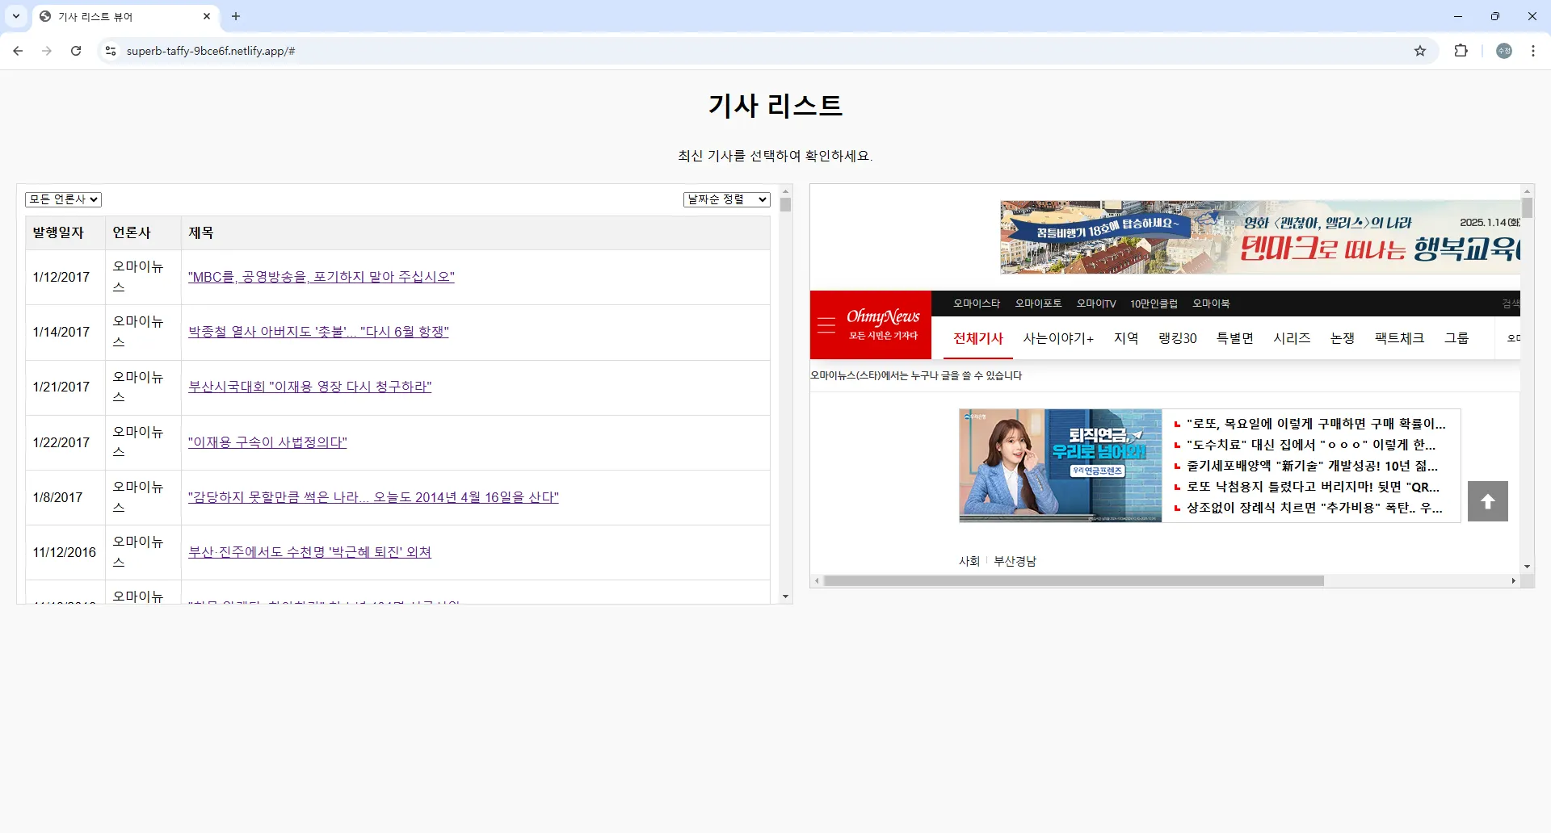1551x833 pixels.
Task: Open article "이재용 구속이 사법정의다"
Action: (x=267, y=442)
